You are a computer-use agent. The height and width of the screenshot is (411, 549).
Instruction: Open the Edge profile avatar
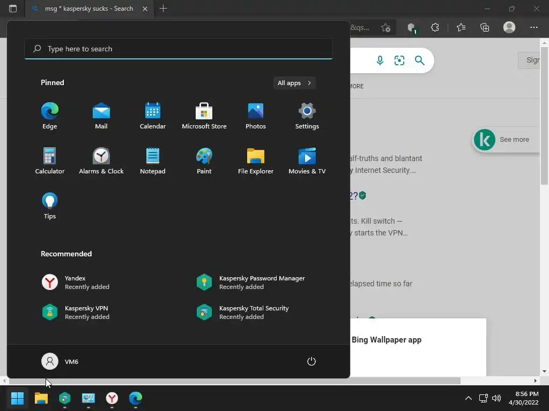pyautogui.click(x=509, y=27)
